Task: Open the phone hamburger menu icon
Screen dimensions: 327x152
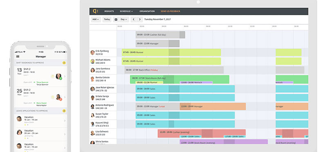Action: click(x=18, y=56)
